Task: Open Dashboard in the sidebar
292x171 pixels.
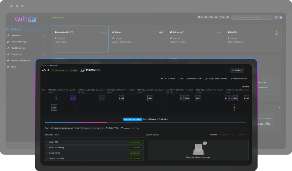Action: [26, 29]
